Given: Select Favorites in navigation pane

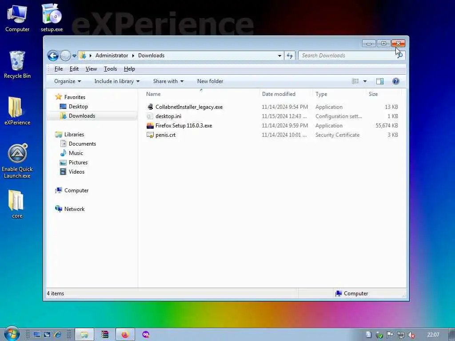Looking at the screenshot, I should (75, 97).
